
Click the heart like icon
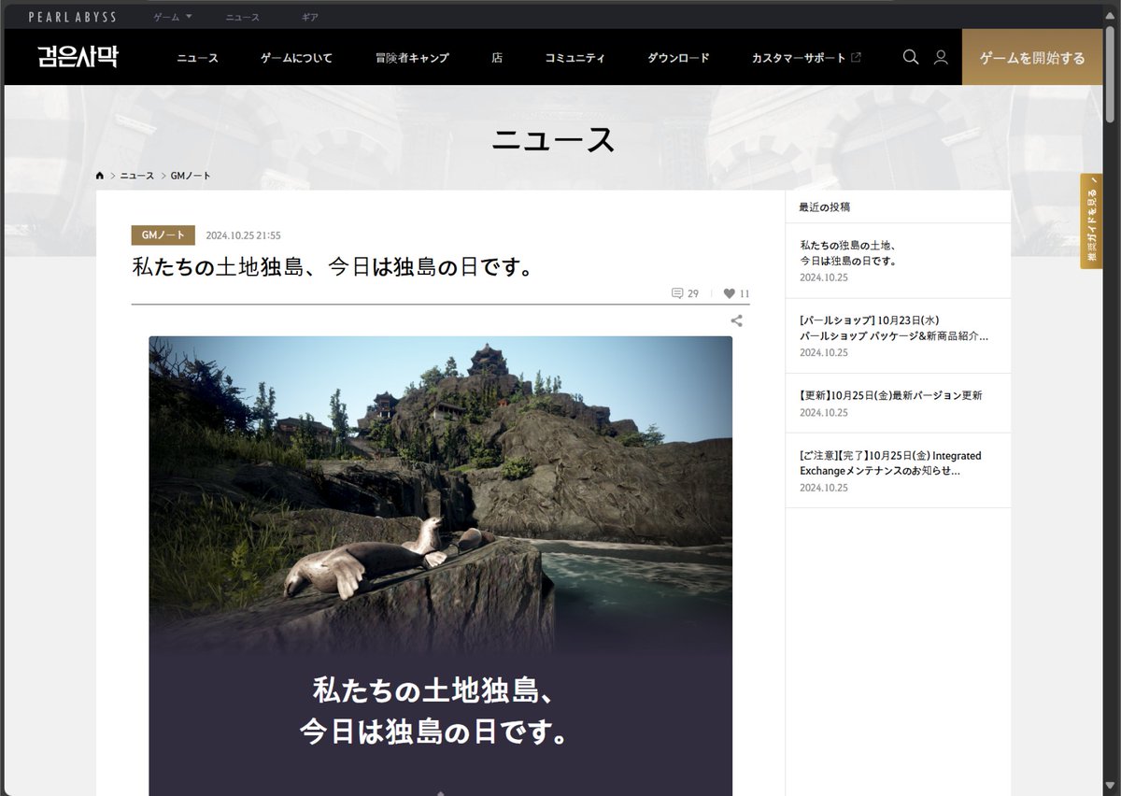click(x=729, y=293)
